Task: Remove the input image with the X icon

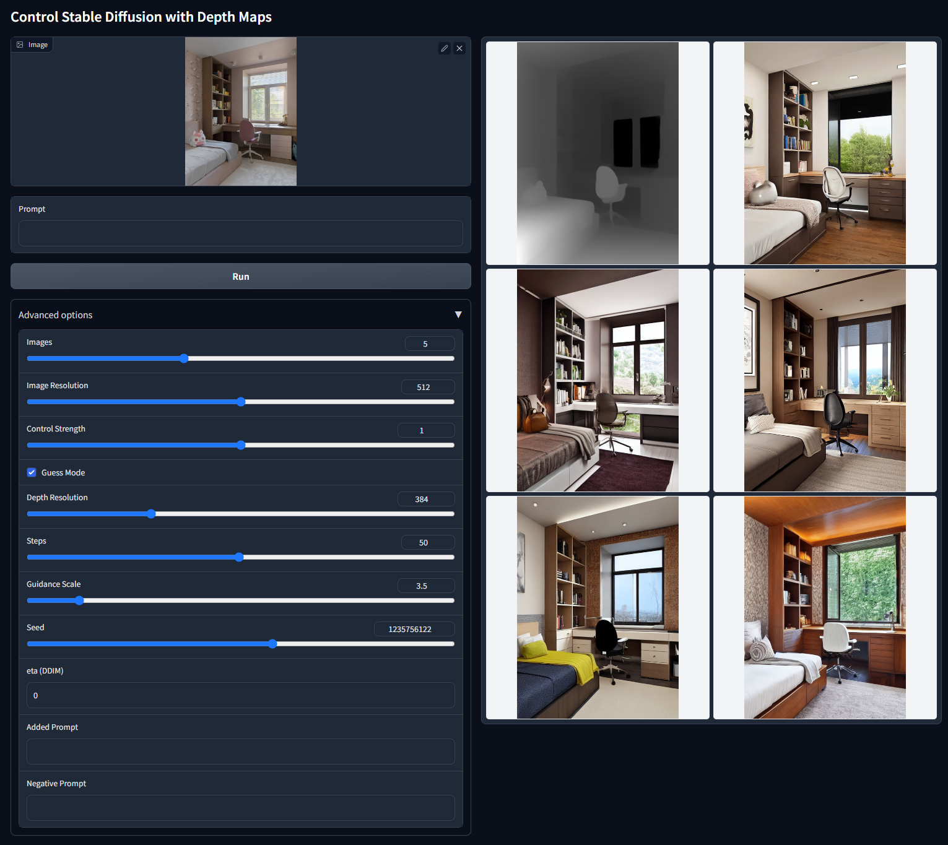Action: pos(459,48)
